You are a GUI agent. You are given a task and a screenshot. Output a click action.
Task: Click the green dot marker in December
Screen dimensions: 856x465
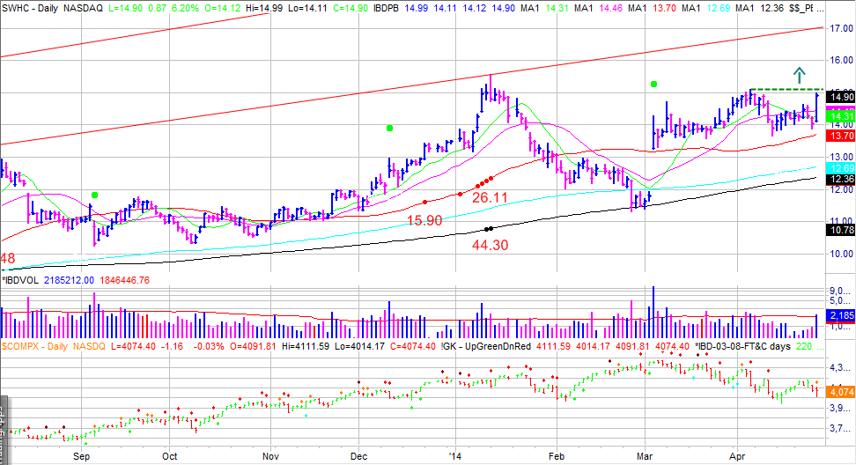coord(389,129)
